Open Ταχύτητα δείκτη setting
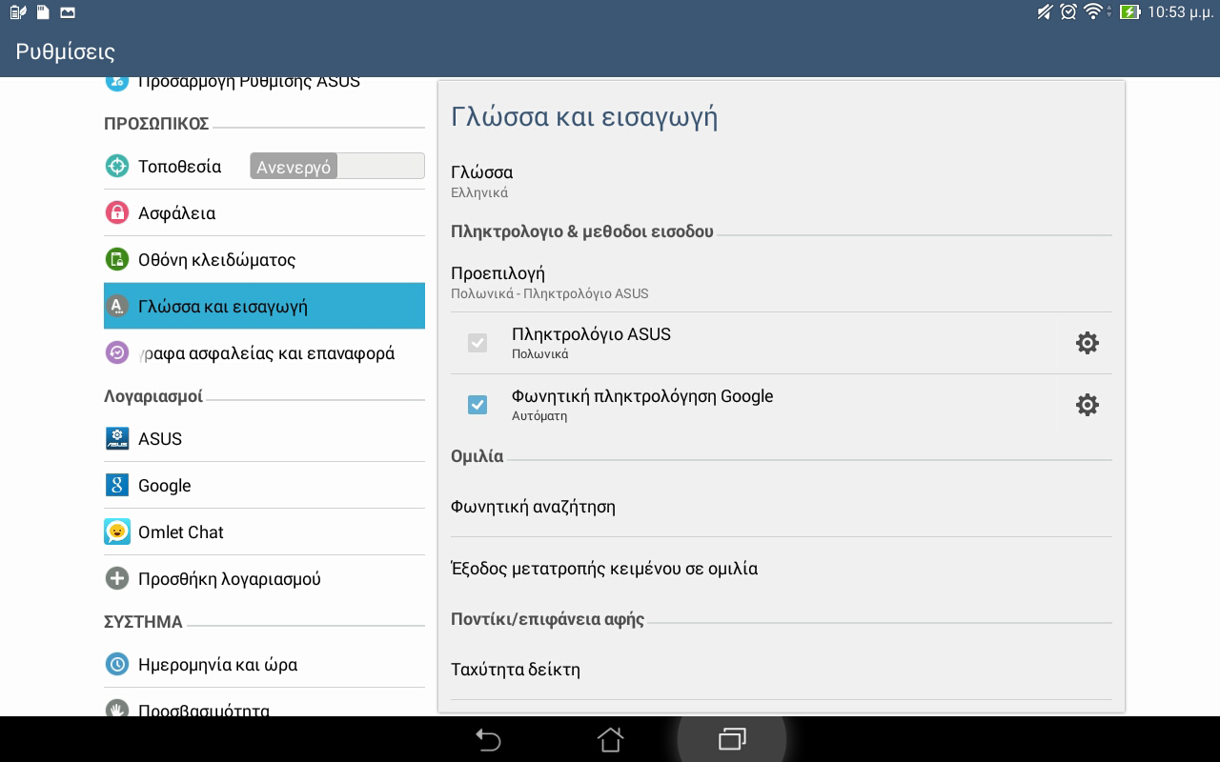 click(x=782, y=669)
